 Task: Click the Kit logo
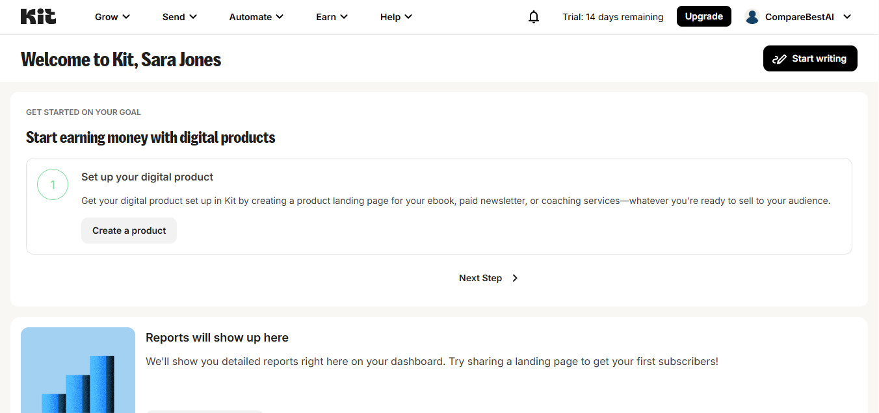38,17
